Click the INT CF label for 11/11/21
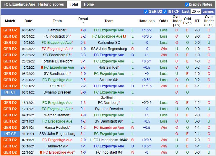Image resolution: width=216 pixels, height=156 pixels. pyautogui.click(x=10, y=134)
